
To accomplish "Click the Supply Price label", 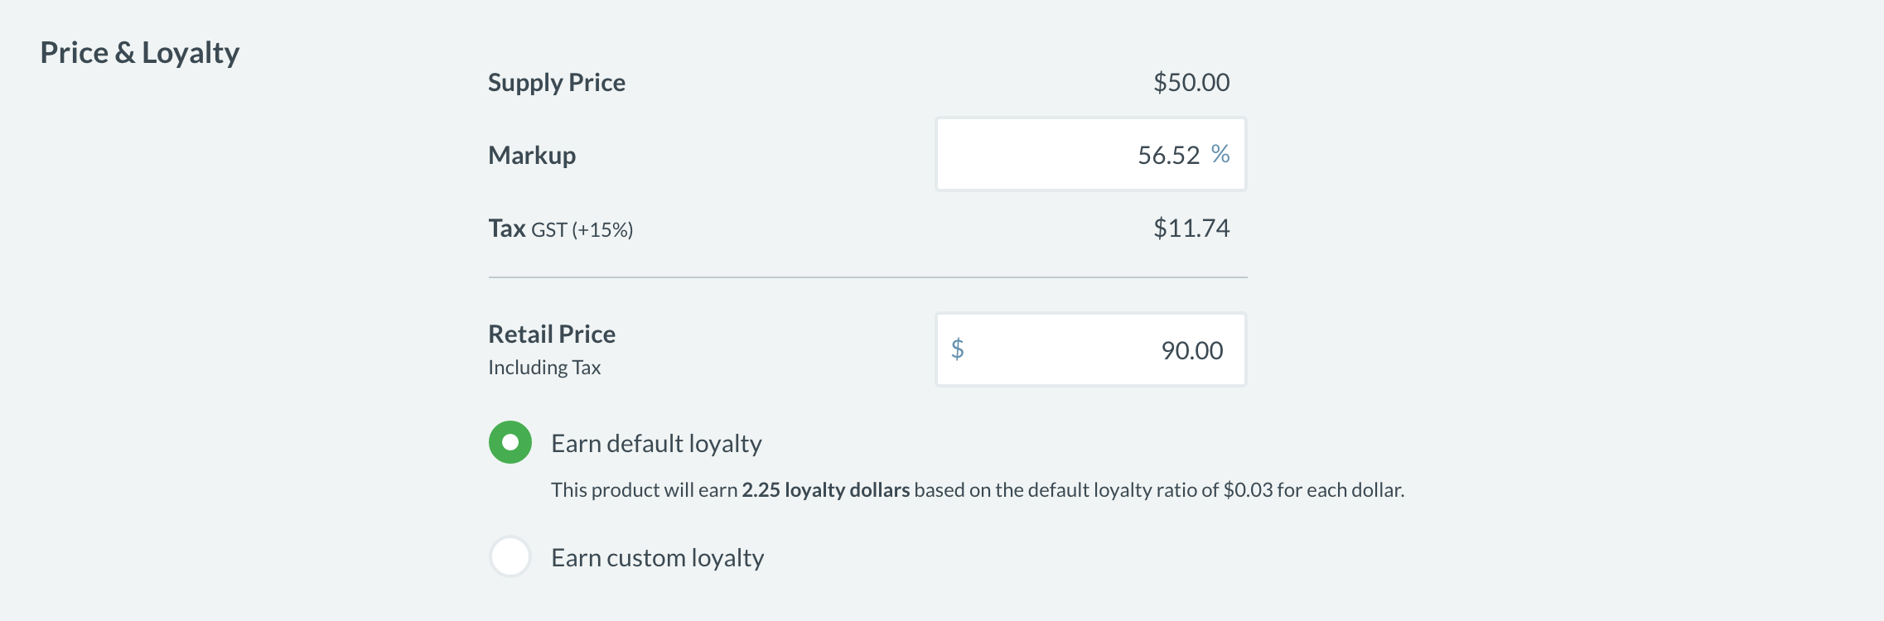I will [556, 83].
